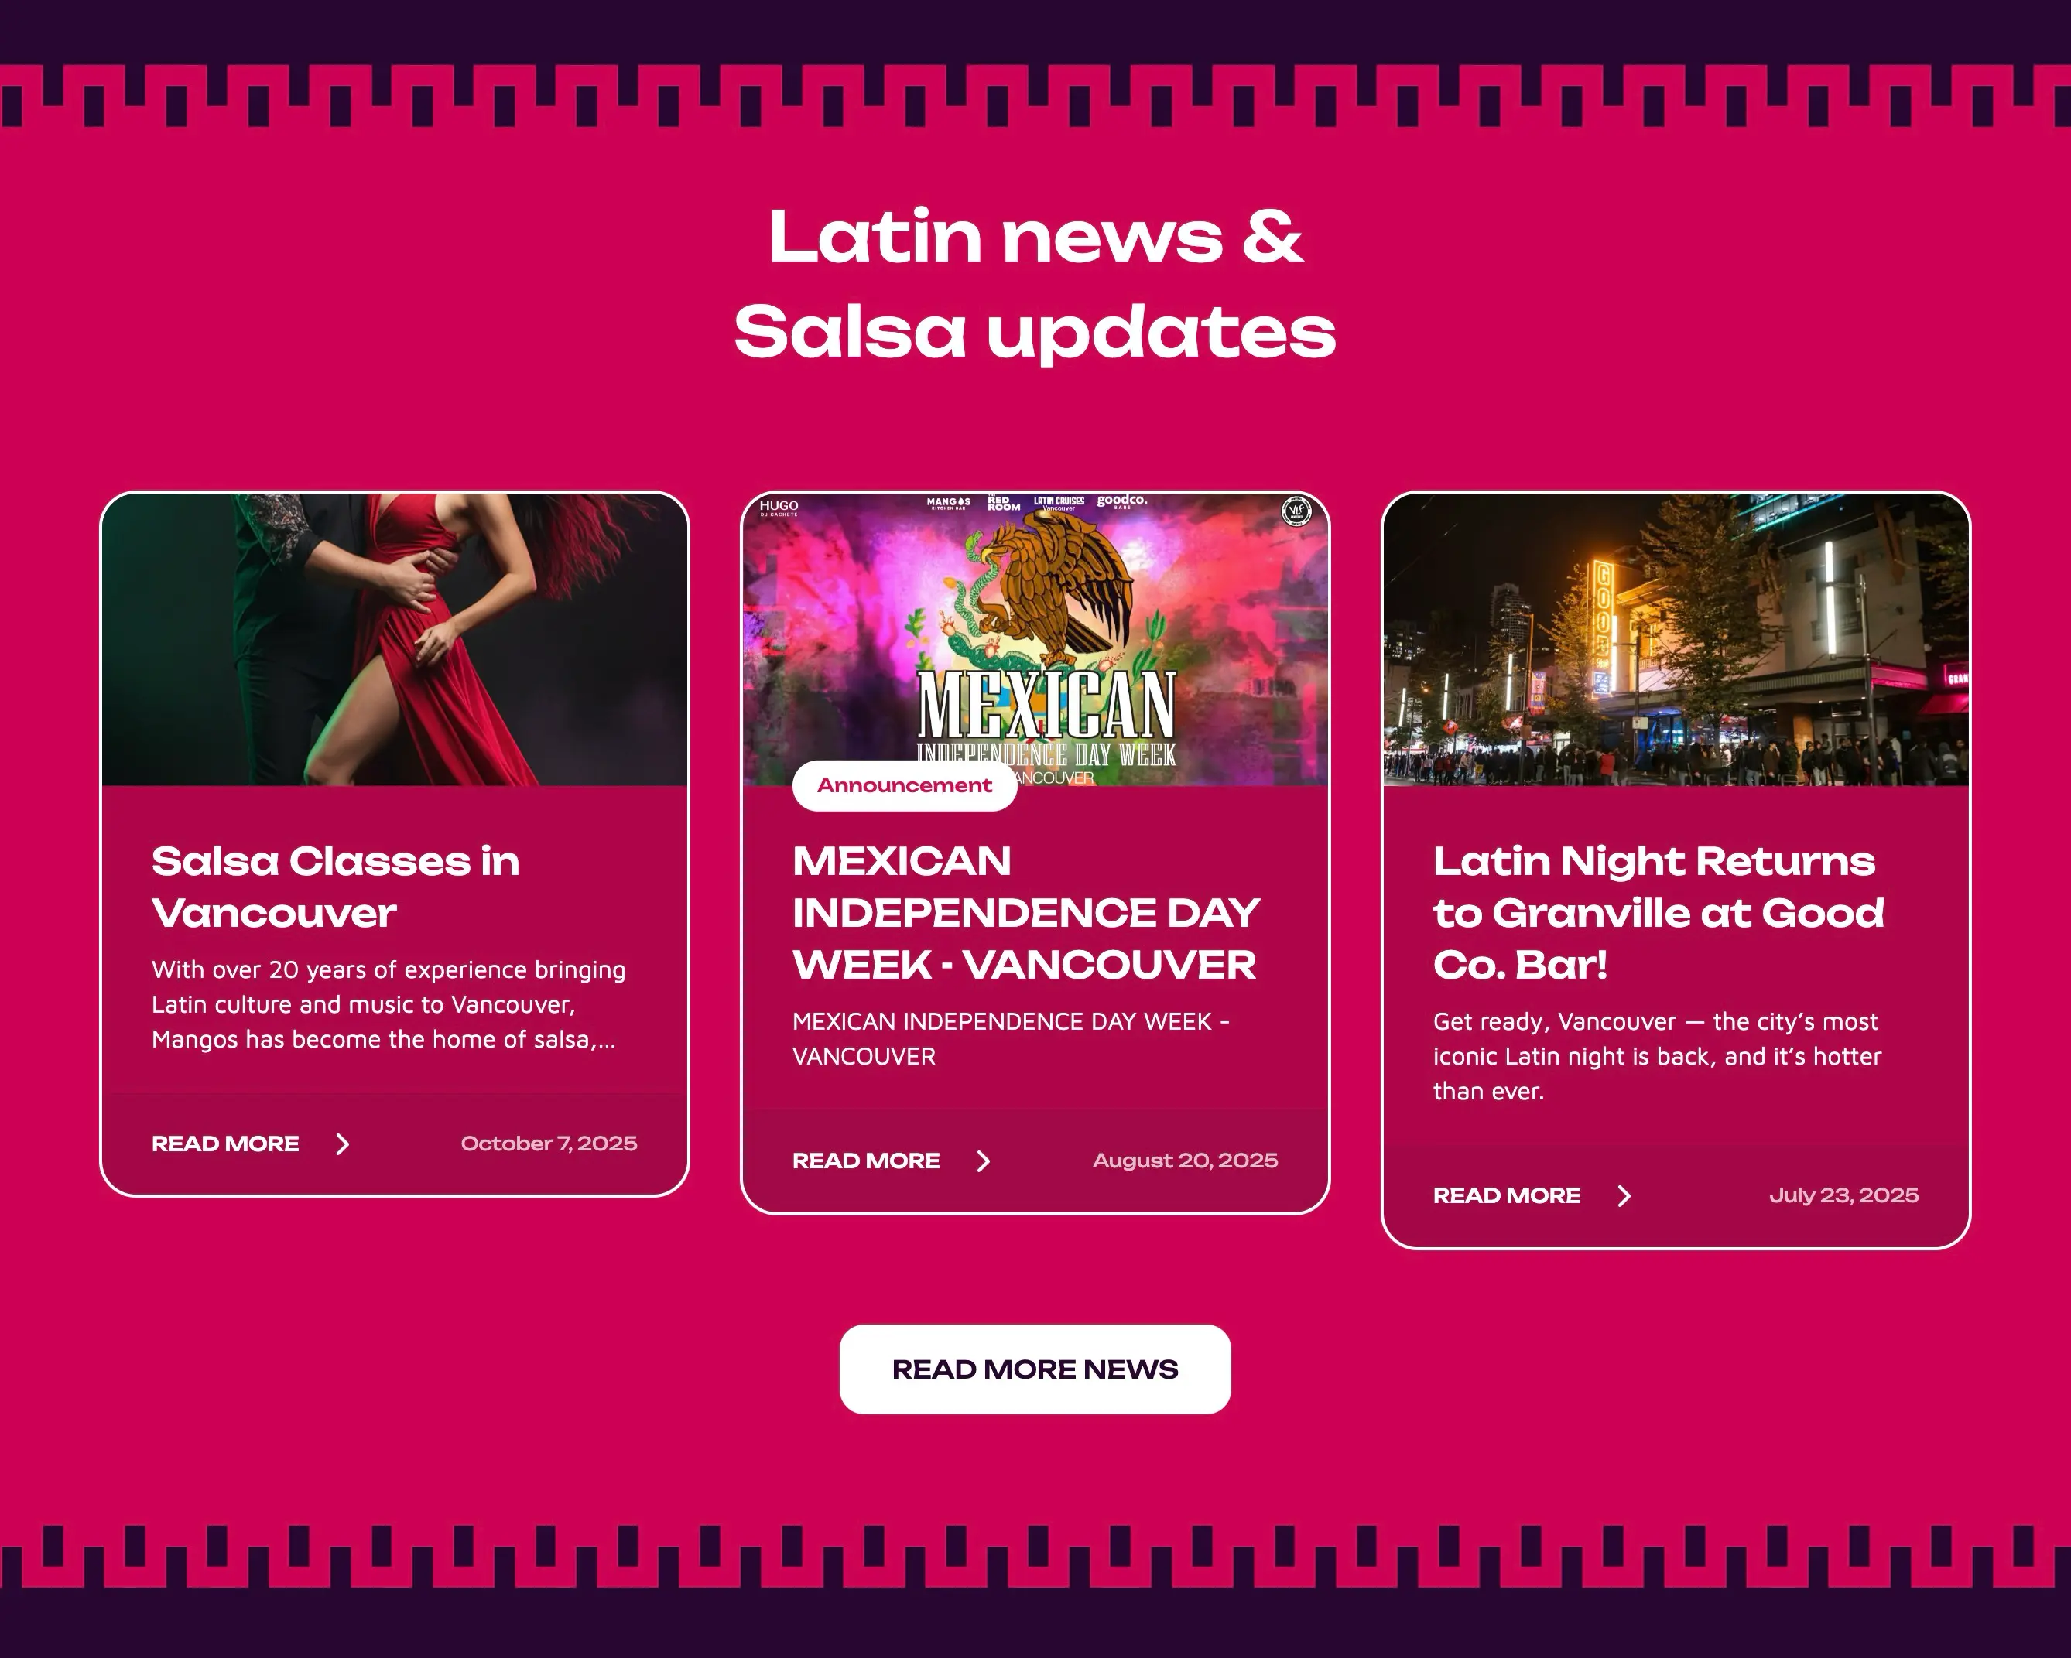Click the October 7, 2025 date
Viewport: 2071px width, 1658px height.
coord(549,1144)
